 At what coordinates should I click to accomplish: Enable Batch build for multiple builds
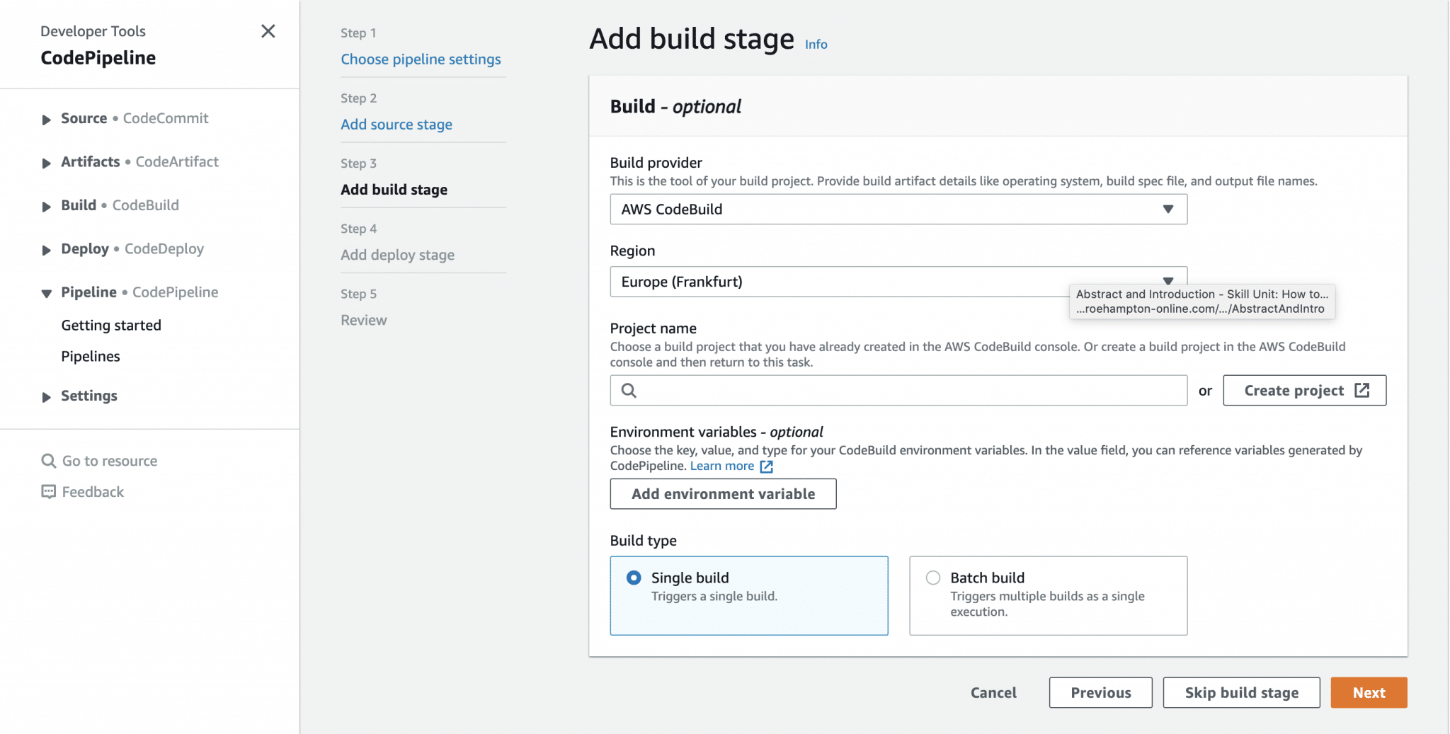click(932, 578)
